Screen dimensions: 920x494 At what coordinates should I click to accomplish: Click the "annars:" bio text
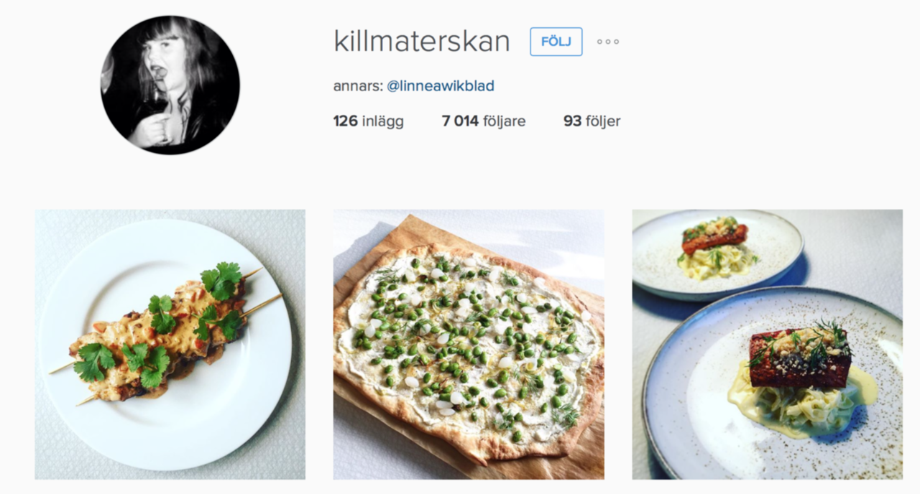tap(357, 86)
